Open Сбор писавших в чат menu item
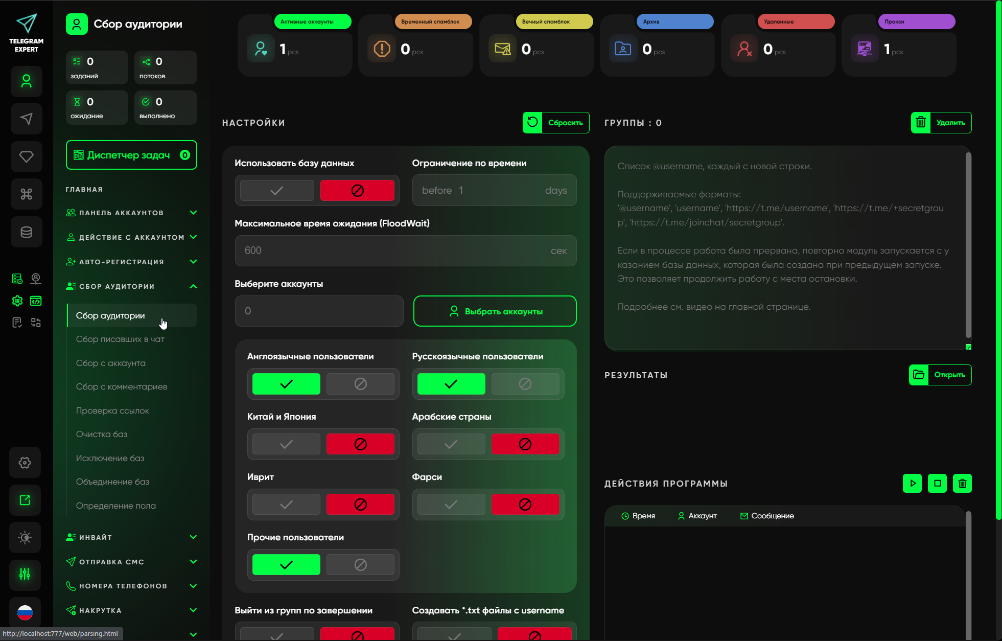 click(x=120, y=339)
